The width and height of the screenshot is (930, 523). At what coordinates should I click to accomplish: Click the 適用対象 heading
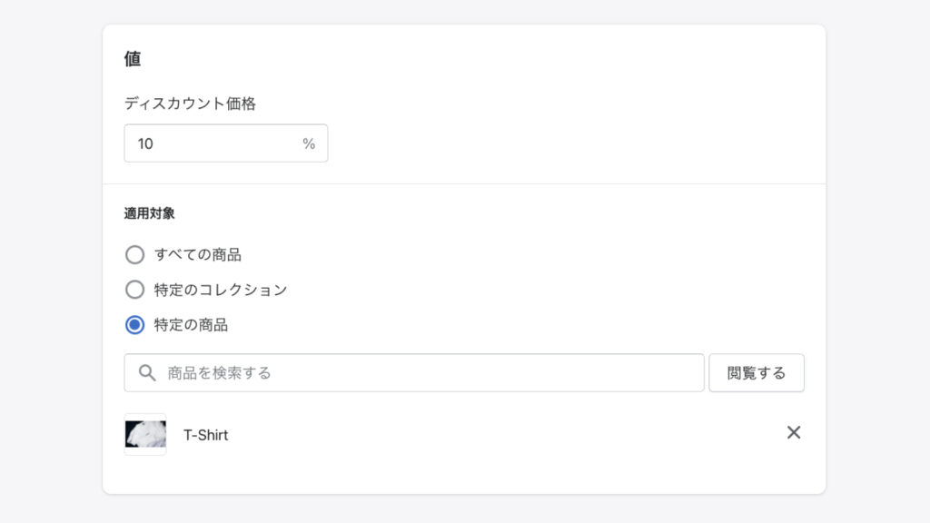point(150,213)
